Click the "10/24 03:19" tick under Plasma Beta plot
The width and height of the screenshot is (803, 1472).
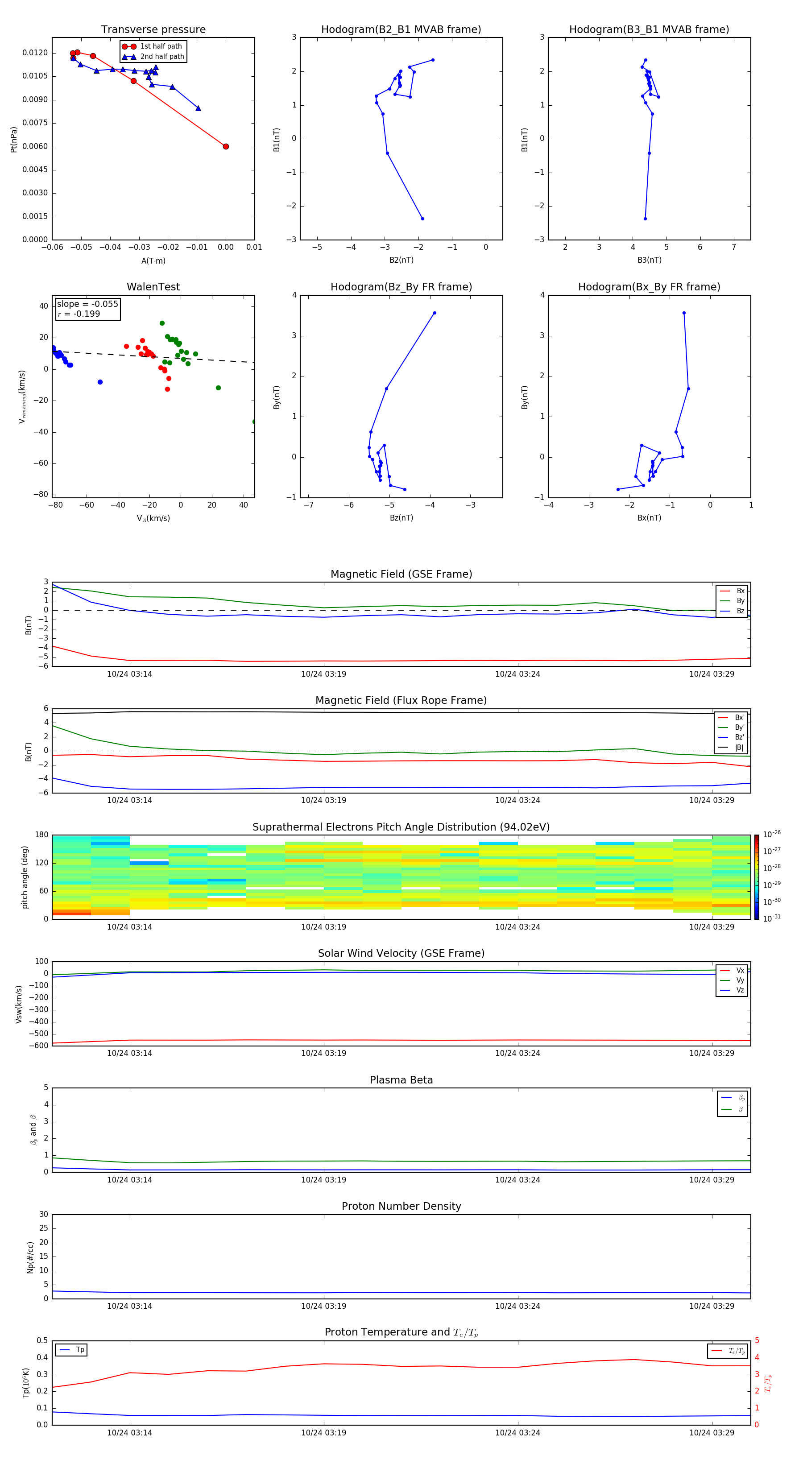pos(323,1180)
